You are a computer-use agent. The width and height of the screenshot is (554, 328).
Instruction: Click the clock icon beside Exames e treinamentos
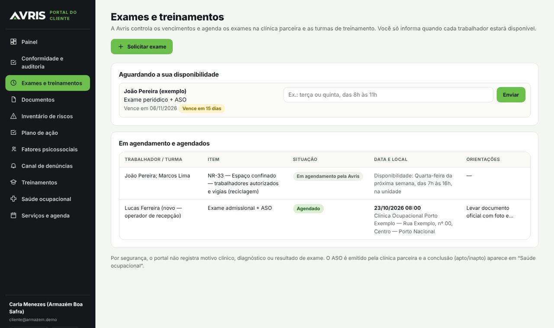pyautogui.click(x=13, y=83)
